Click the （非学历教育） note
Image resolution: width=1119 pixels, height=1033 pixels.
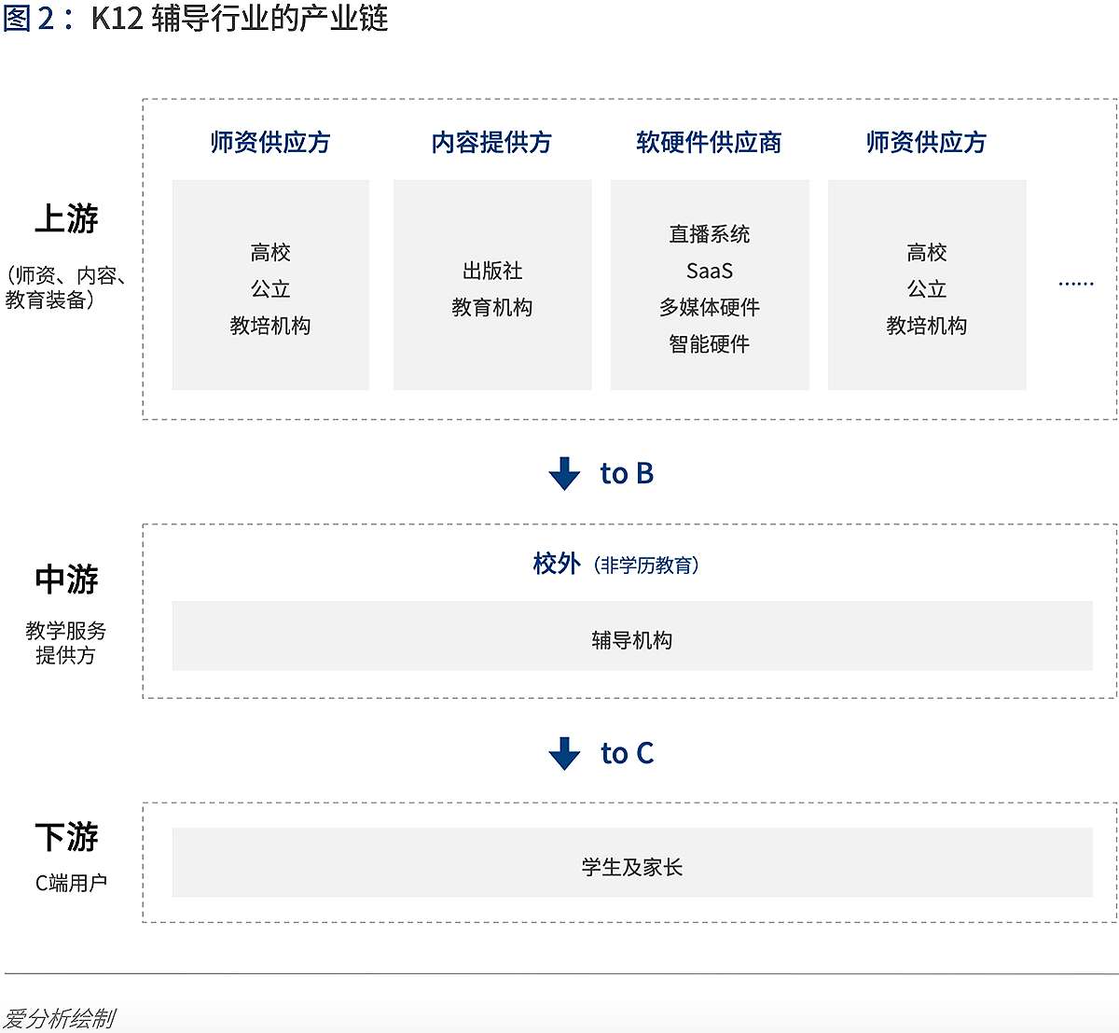[646, 565]
